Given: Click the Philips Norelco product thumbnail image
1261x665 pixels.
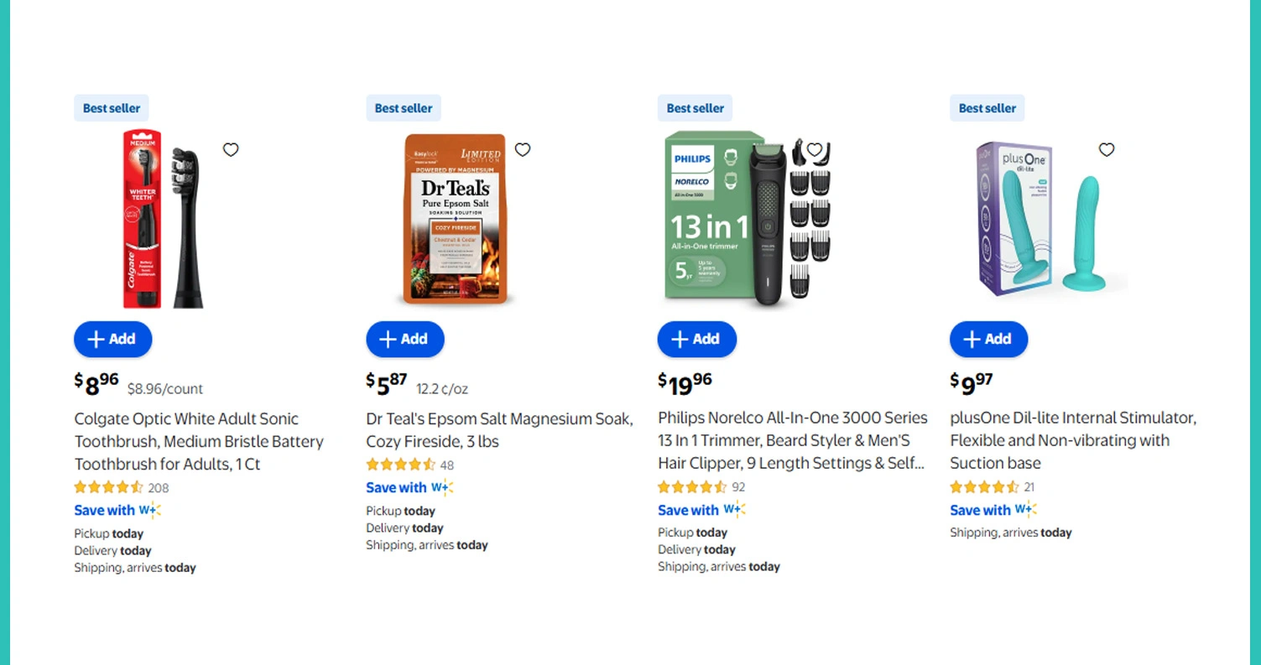Looking at the screenshot, I should pos(747,218).
